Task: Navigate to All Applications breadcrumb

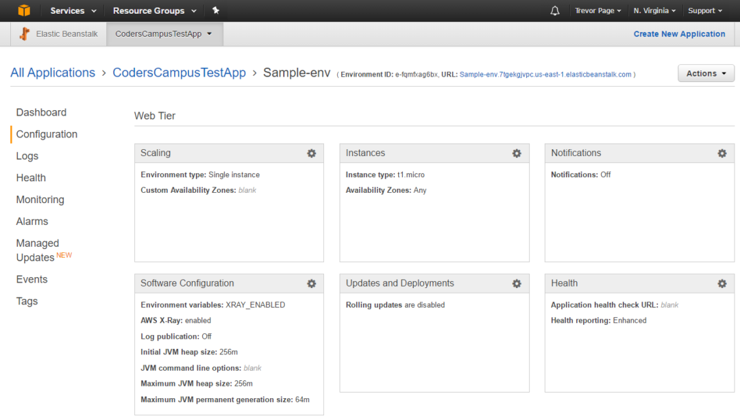Action: tap(53, 73)
